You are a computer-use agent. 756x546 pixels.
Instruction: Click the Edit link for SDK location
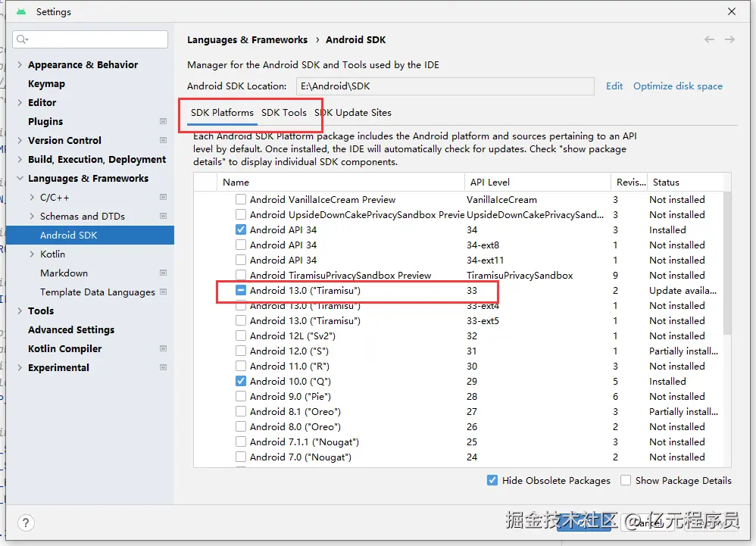pos(614,86)
